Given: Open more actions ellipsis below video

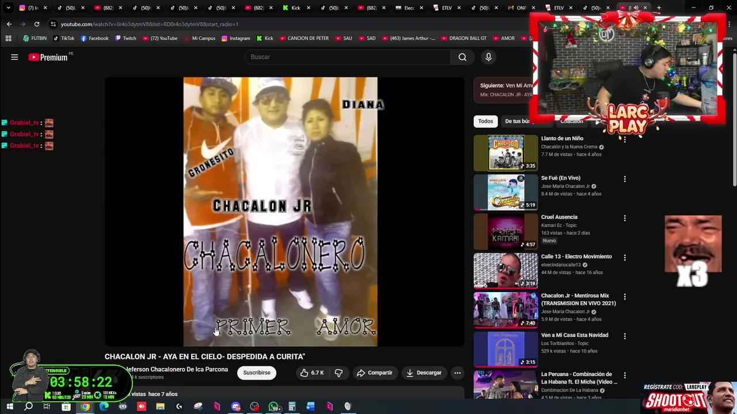Looking at the screenshot, I should click(x=457, y=373).
